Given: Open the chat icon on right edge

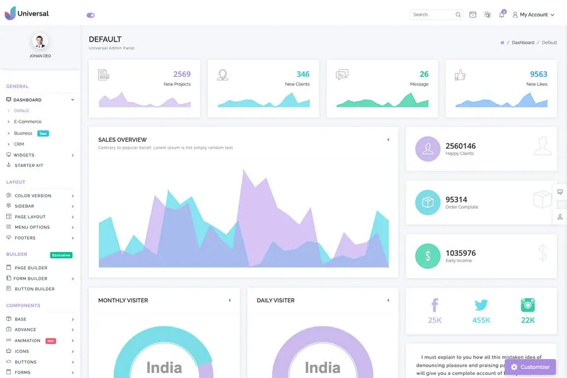Looking at the screenshot, I should click(x=559, y=192).
